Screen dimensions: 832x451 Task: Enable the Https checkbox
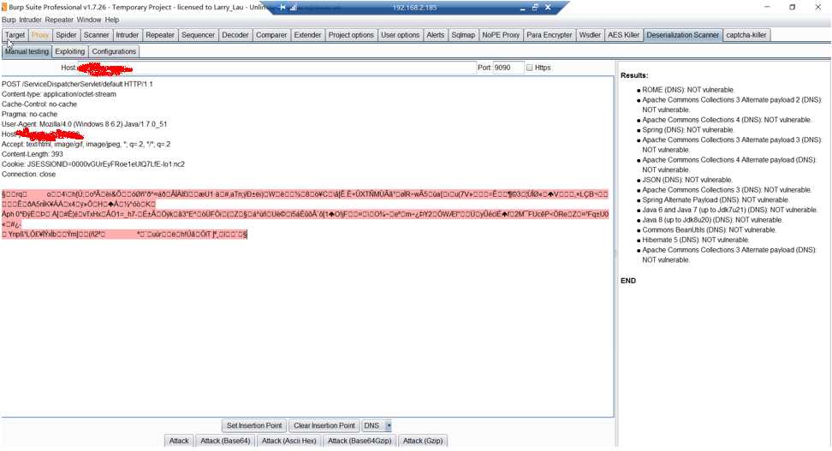[x=529, y=68]
